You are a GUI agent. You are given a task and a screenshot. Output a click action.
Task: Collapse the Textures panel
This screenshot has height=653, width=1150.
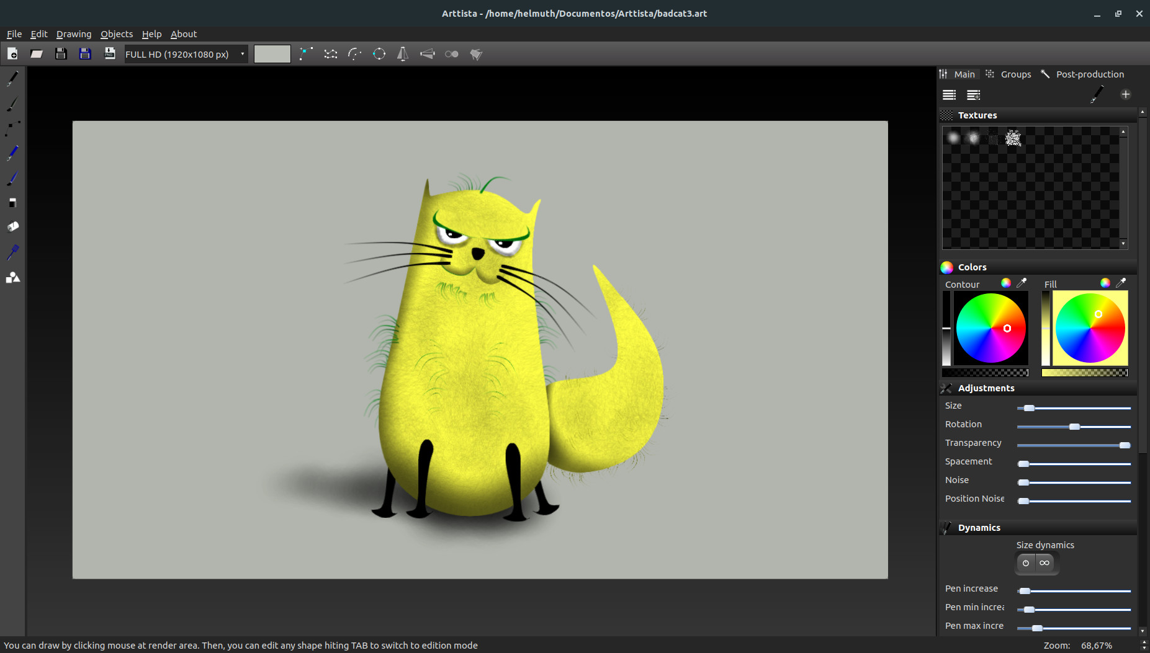[977, 115]
